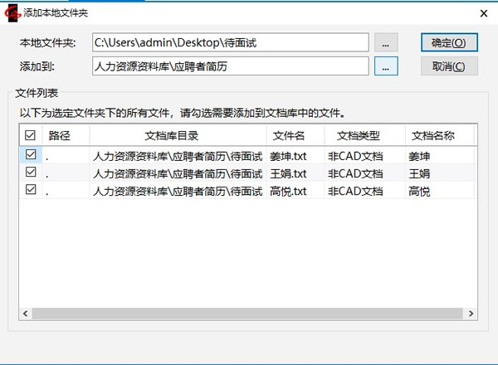Click the 文件名 column header
This screenshot has height=365, width=498.
pyautogui.click(x=290, y=135)
